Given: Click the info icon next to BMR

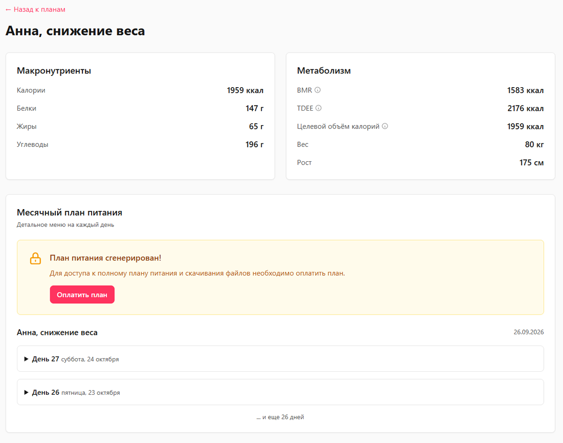Looking at the screenshot, I should 318,90.
